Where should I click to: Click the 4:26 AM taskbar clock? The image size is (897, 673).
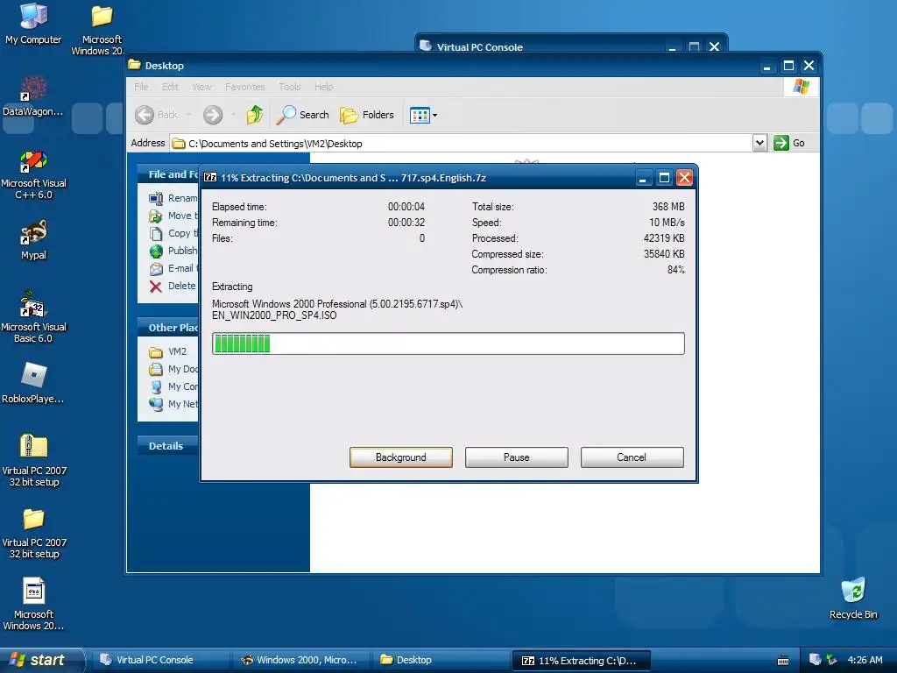point(865,660)
